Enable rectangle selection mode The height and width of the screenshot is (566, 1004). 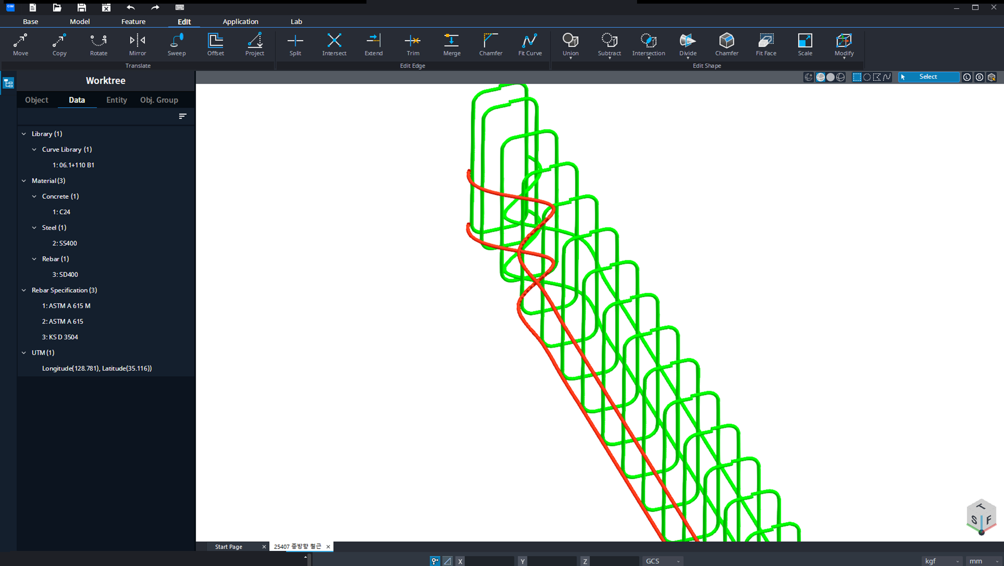857,77
